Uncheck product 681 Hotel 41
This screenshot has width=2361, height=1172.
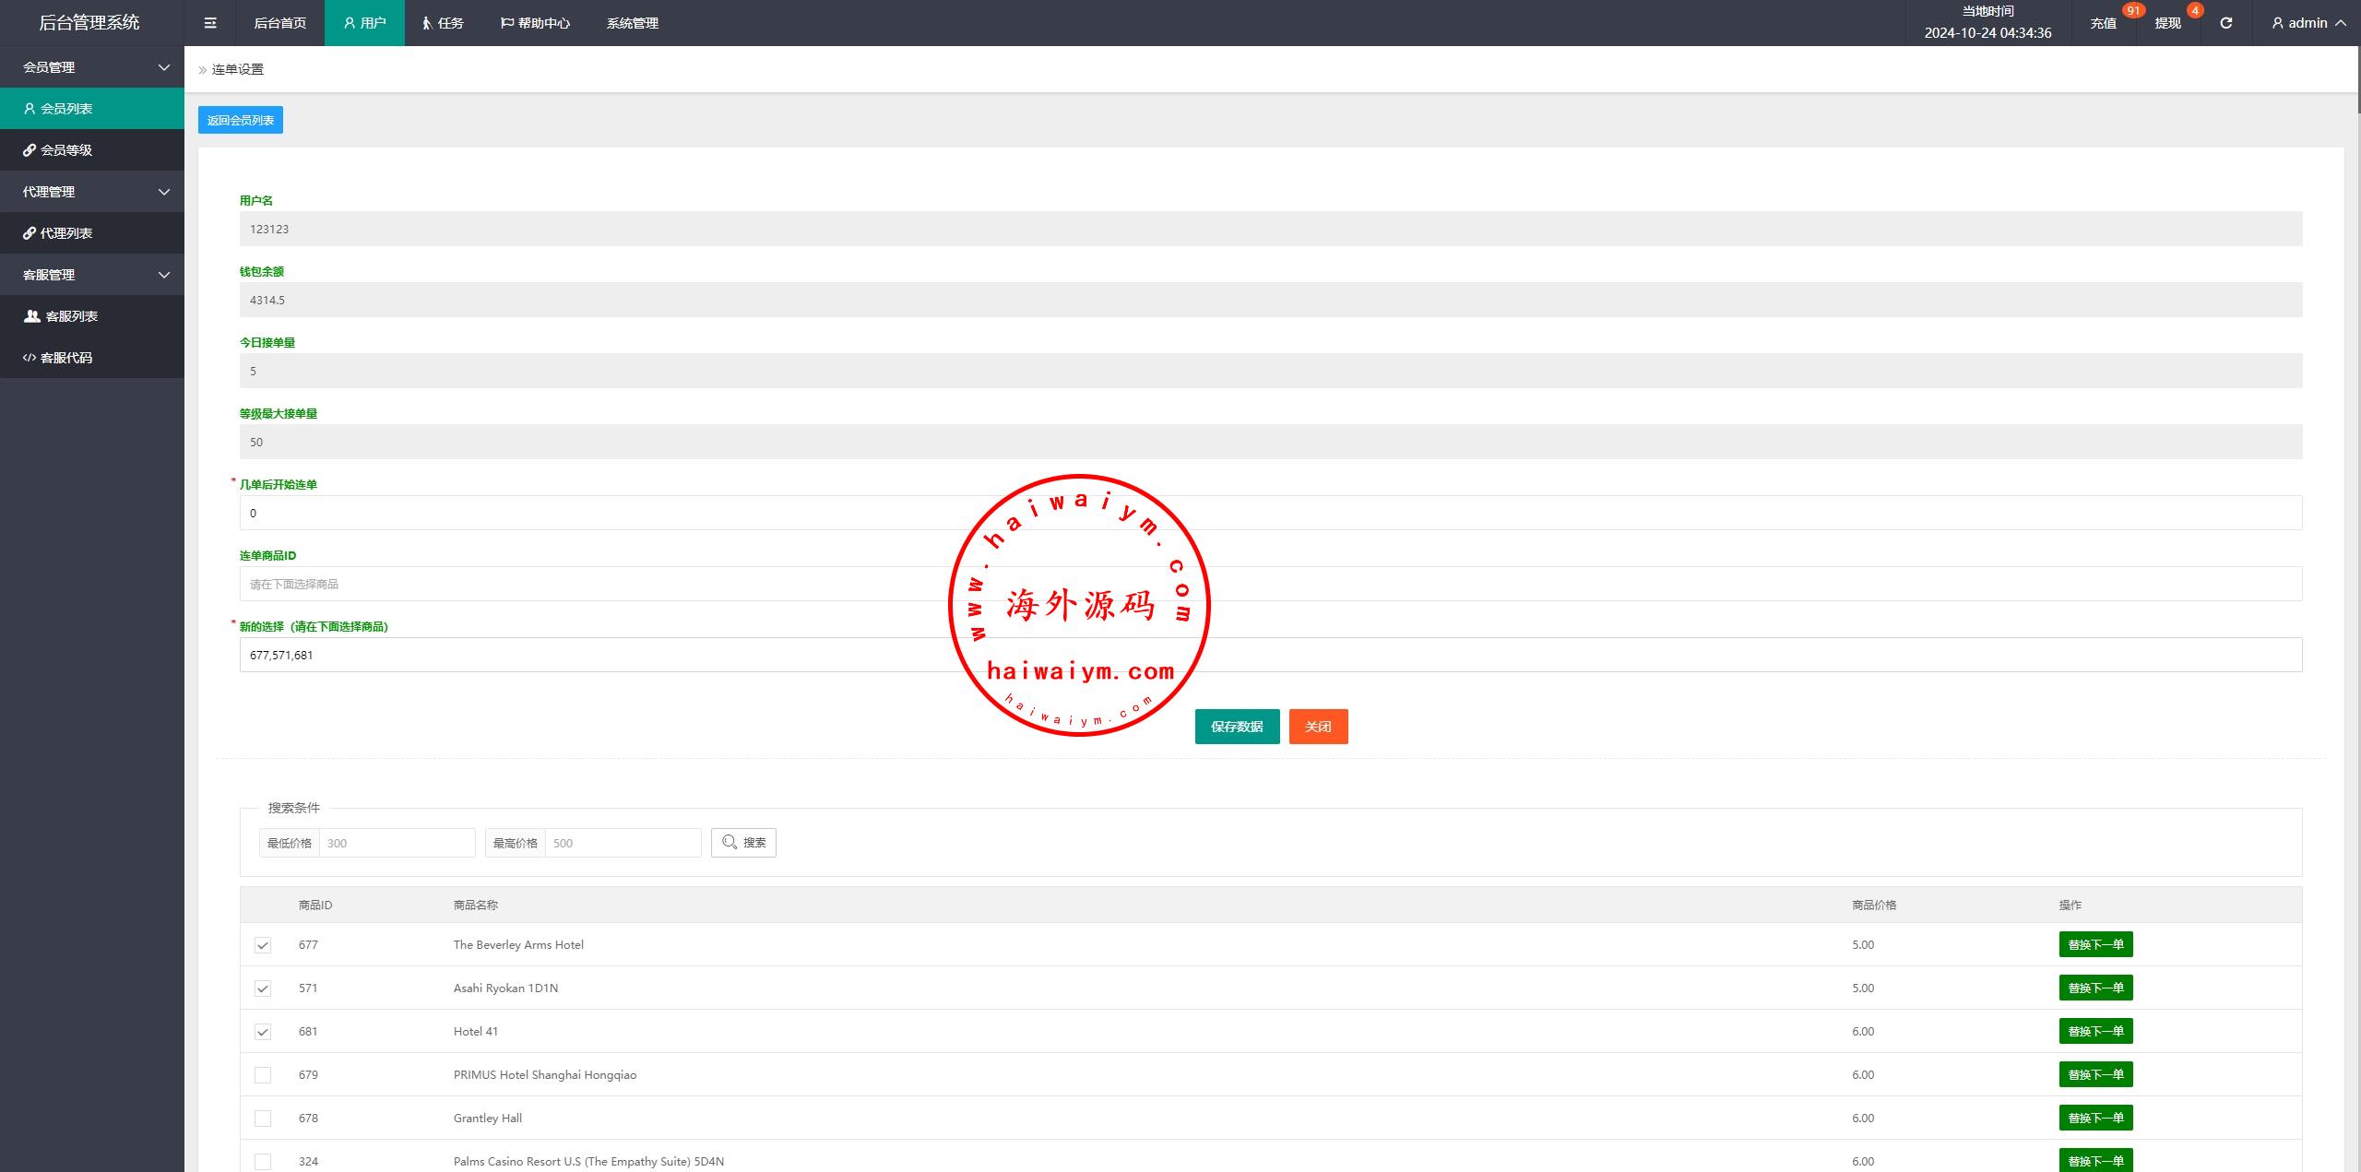click(263, 1032)
